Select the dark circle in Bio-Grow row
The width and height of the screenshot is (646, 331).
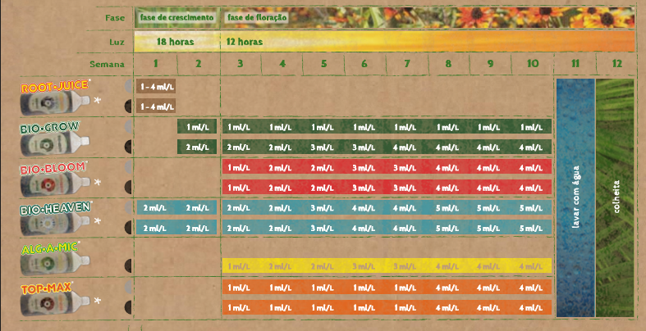[127, 147]
